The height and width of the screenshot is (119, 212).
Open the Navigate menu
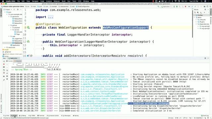pos(35,1)
